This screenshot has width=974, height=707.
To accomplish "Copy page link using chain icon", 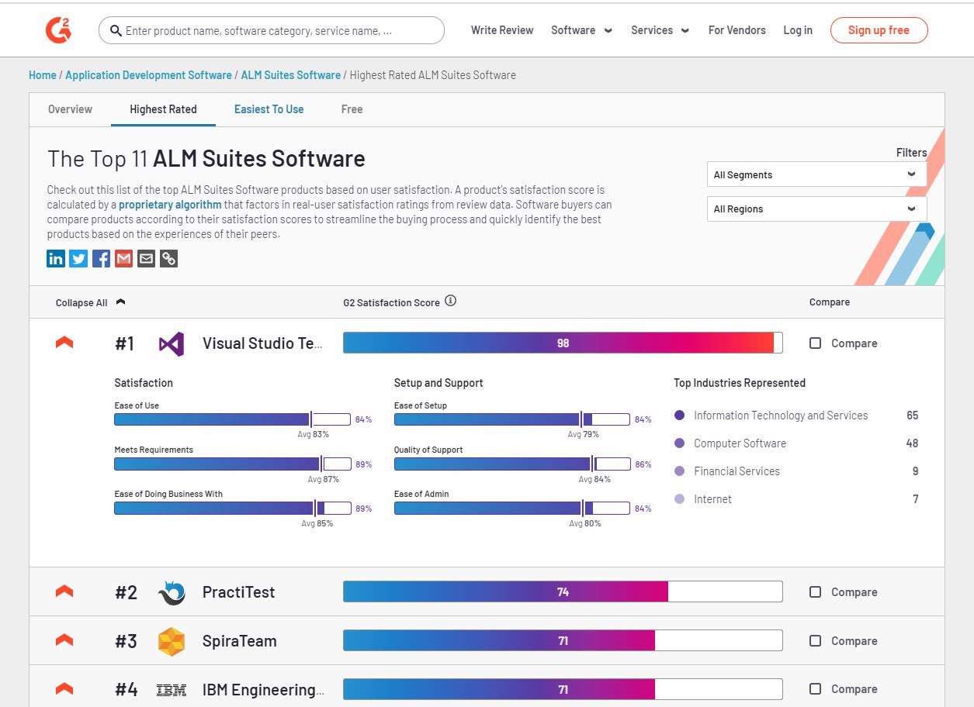I will tap(168, 259).
